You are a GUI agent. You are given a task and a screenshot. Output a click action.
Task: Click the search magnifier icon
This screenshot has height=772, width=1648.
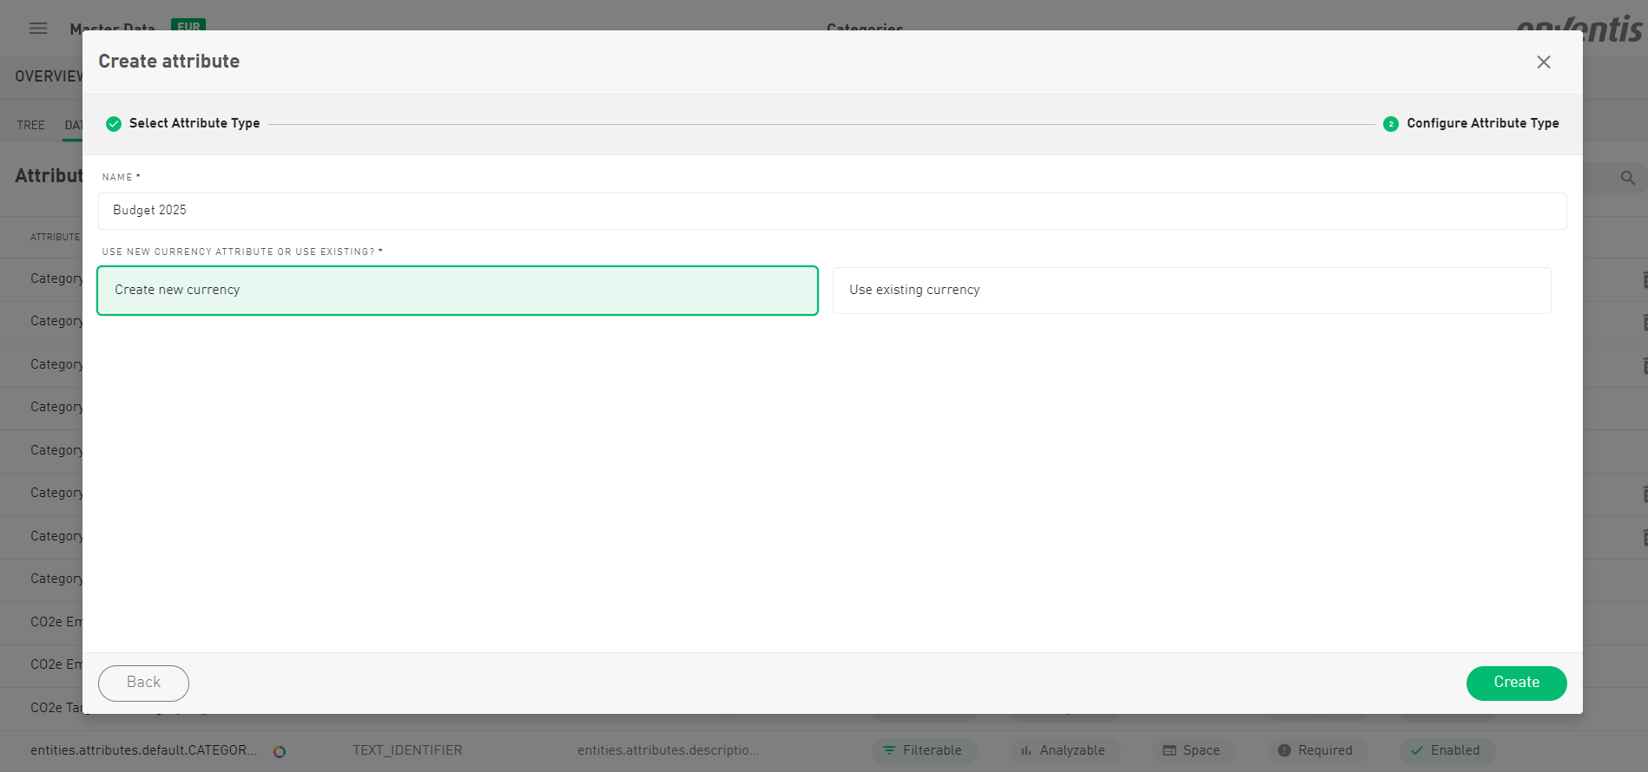click(1627, 178)
